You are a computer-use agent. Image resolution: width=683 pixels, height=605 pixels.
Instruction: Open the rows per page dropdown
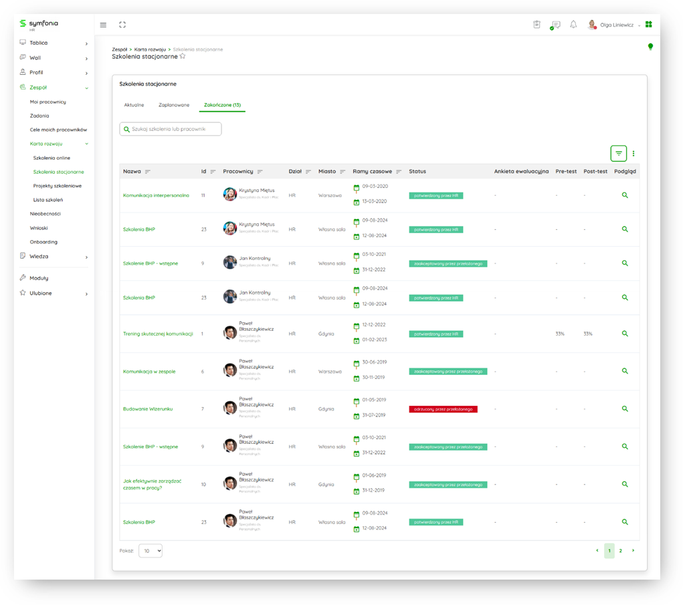[151, 551]
